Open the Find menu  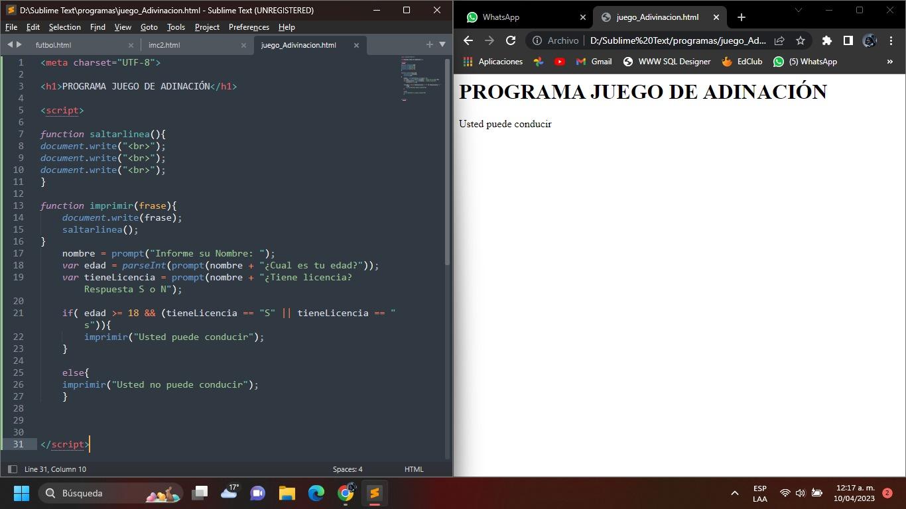coord(97,27)
